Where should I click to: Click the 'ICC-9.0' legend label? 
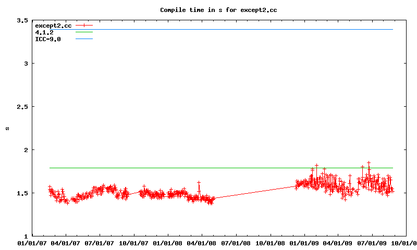[48, 39]
